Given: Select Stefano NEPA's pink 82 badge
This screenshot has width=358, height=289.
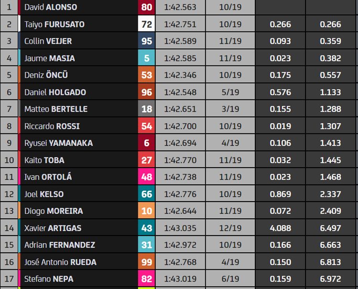Looking at the screenshot, I should 147,278.
